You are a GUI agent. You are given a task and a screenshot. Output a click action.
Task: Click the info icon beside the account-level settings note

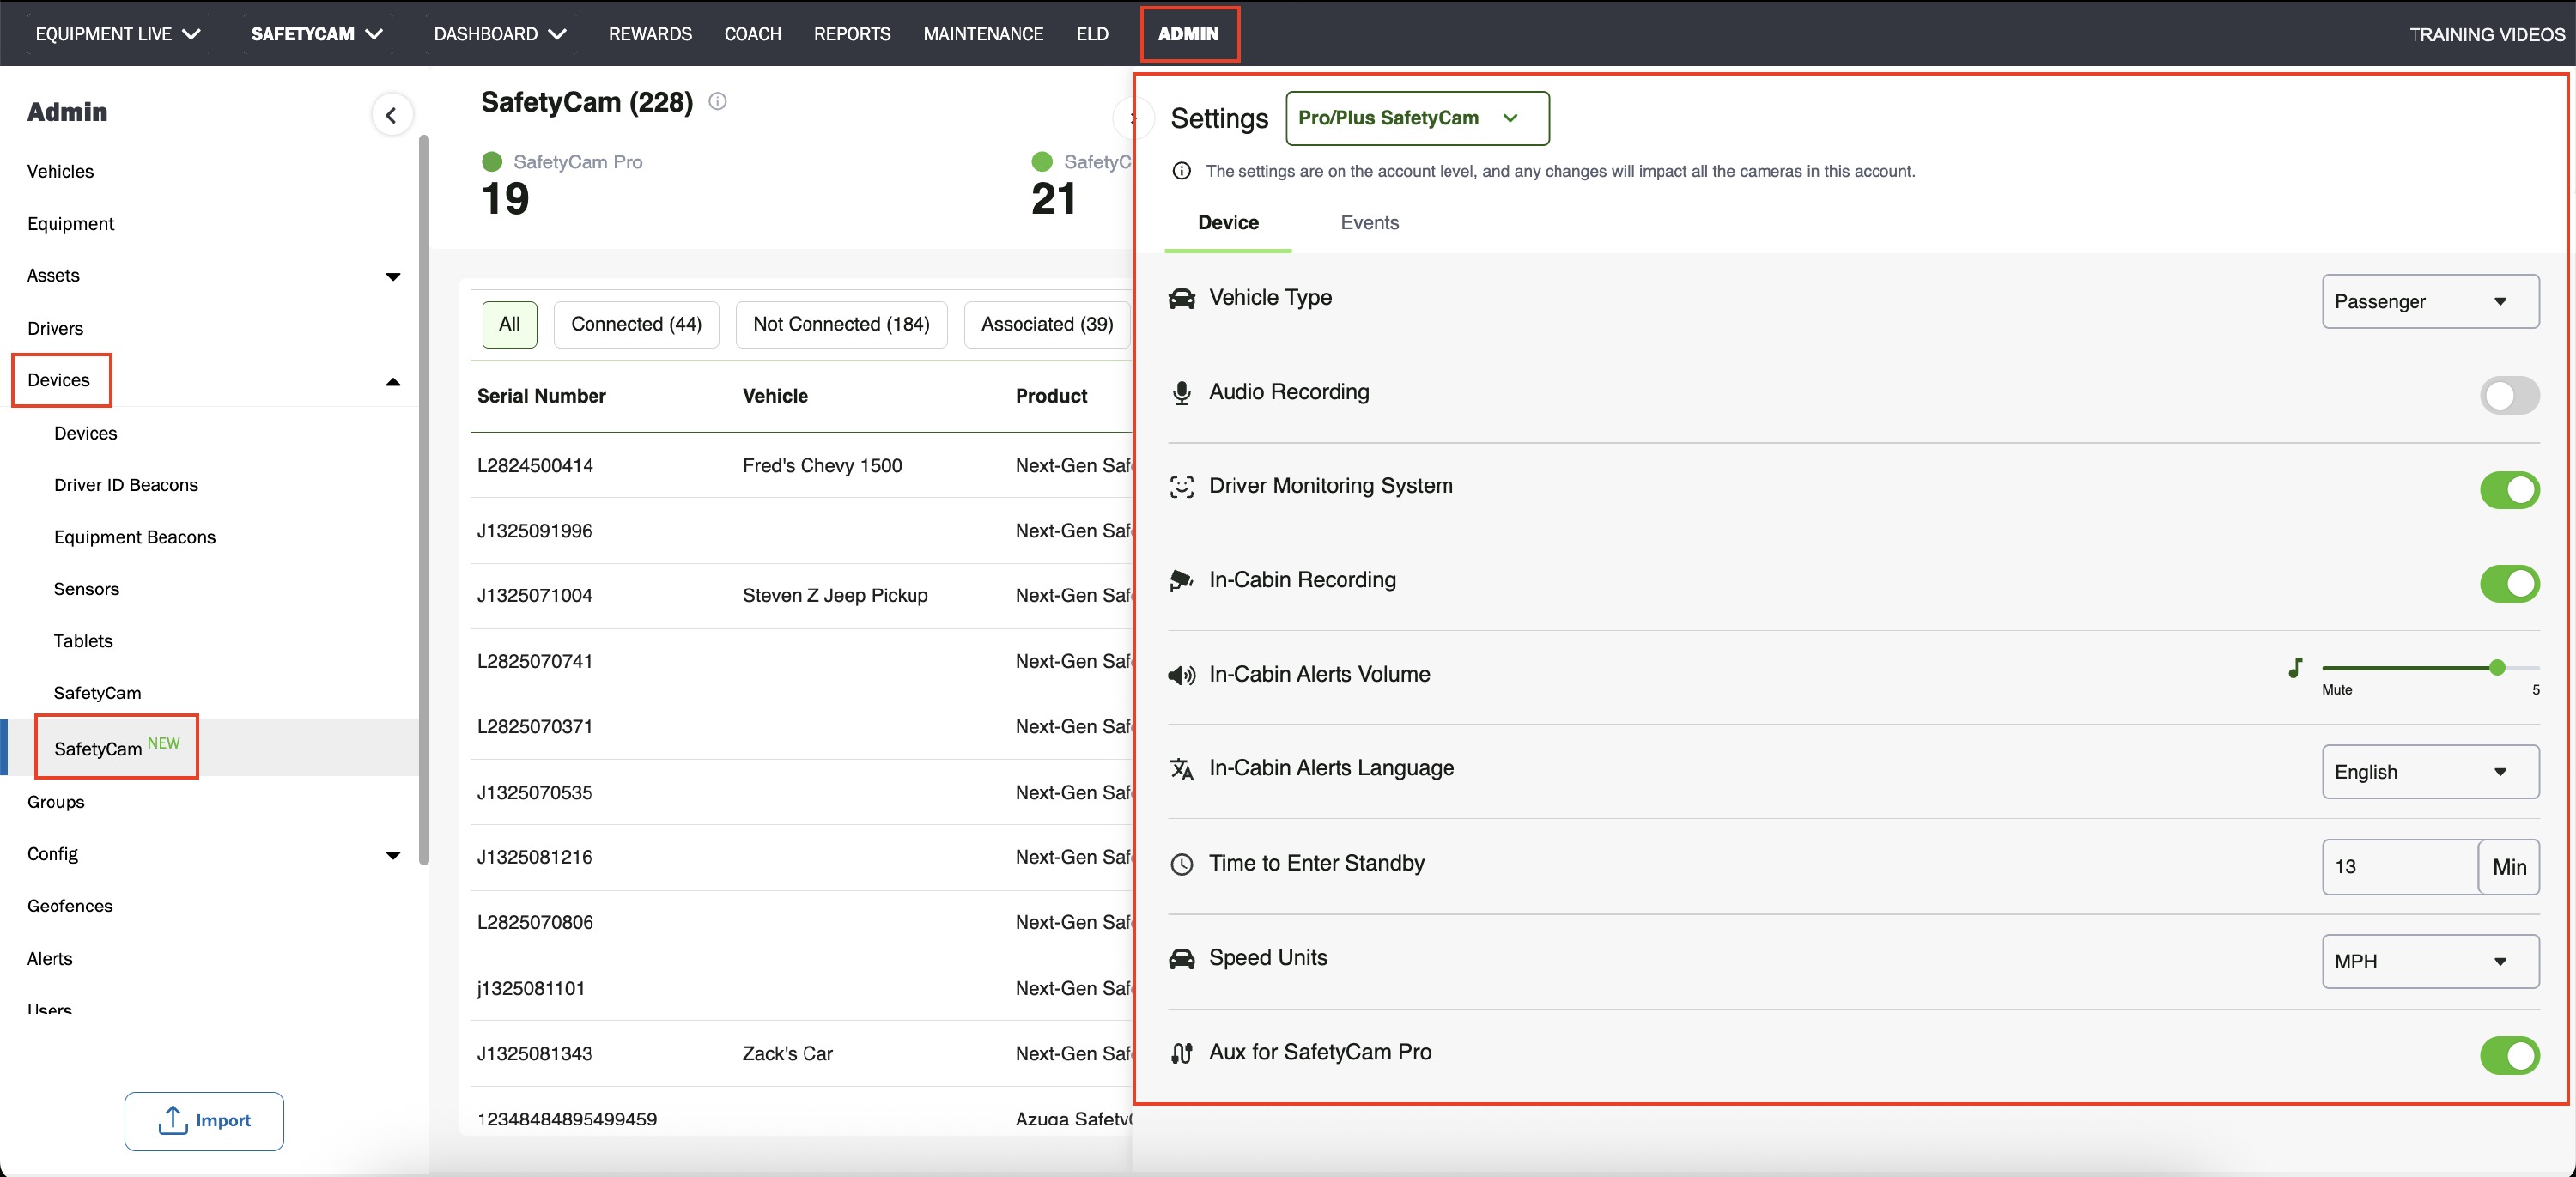pyautogui.click(x=1181, y=171)
